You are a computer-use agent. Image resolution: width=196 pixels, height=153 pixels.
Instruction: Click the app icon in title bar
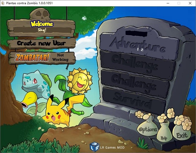click(3, 3)
